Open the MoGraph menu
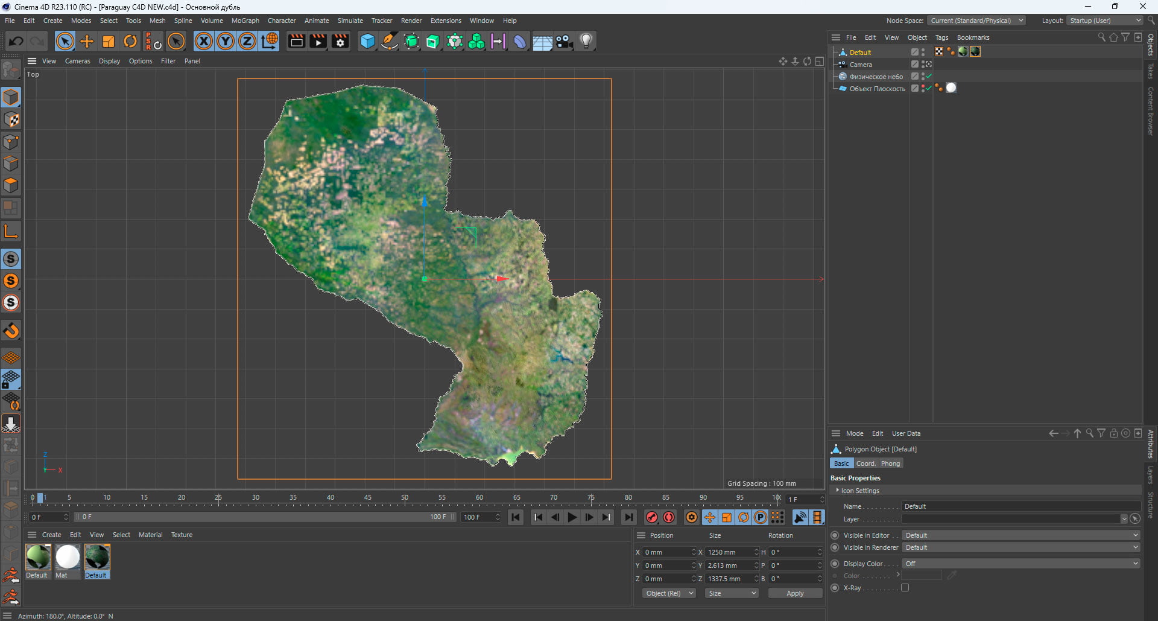 point(245,21)
